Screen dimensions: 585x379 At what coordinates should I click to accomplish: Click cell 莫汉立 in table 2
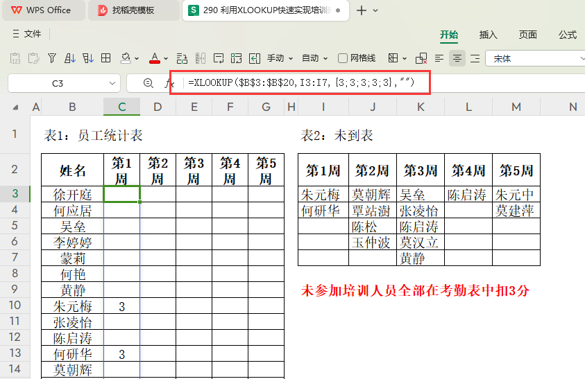[420, 243]
